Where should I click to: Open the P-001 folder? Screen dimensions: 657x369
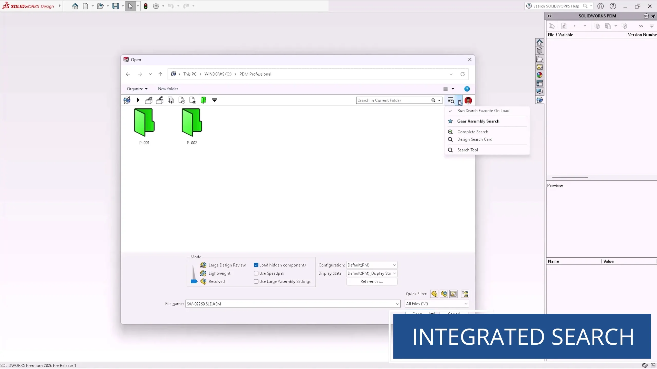[x=144, y=123]
